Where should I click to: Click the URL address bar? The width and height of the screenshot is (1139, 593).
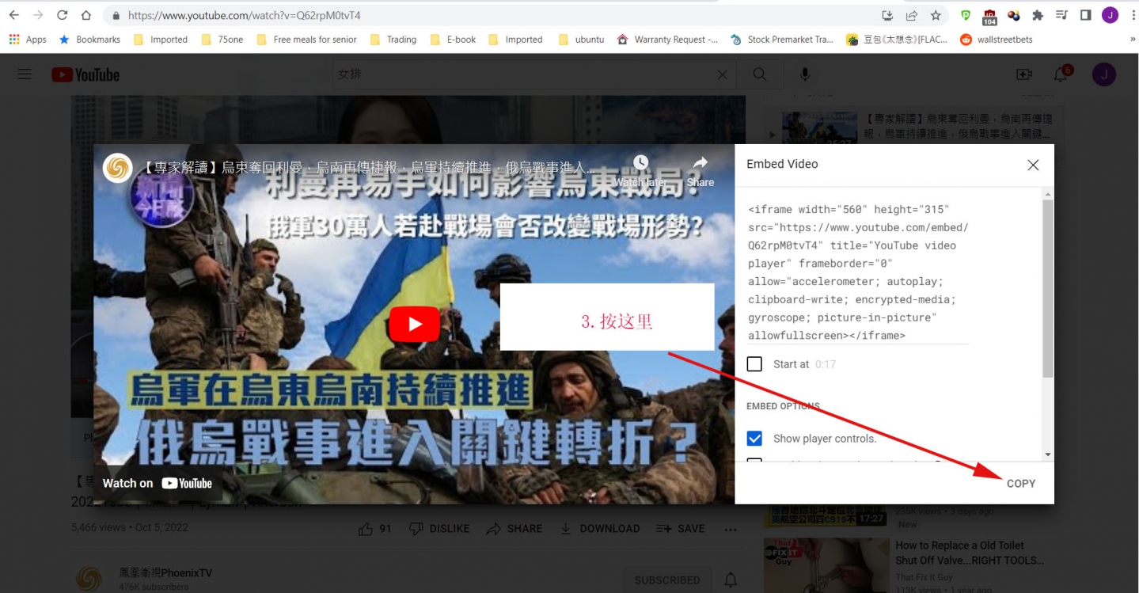491,15
